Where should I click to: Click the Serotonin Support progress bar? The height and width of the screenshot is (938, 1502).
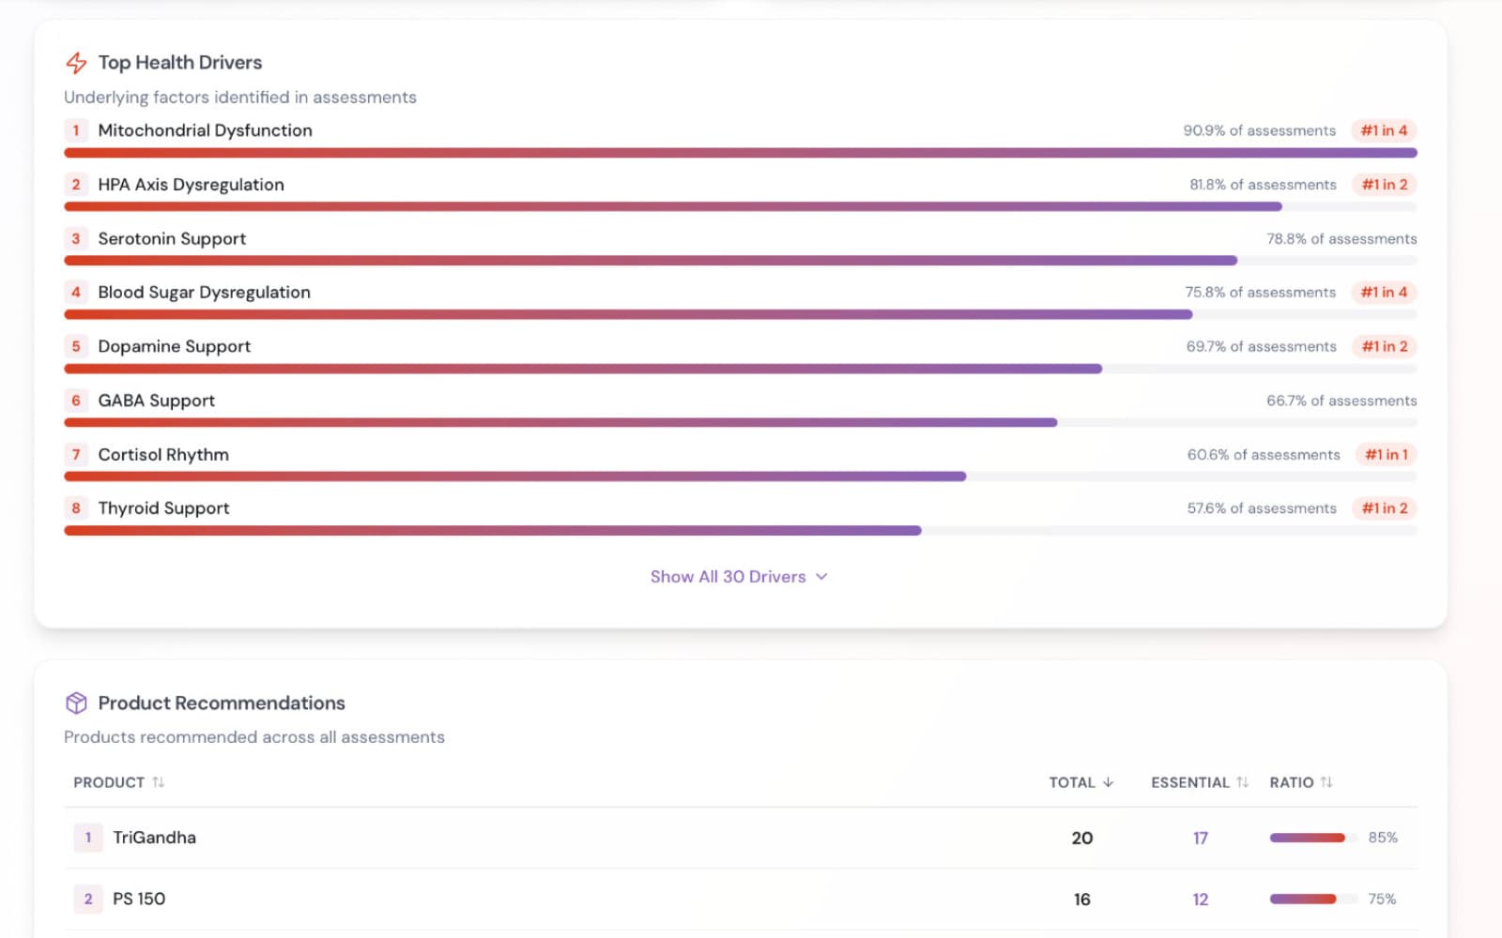point(650,261)
